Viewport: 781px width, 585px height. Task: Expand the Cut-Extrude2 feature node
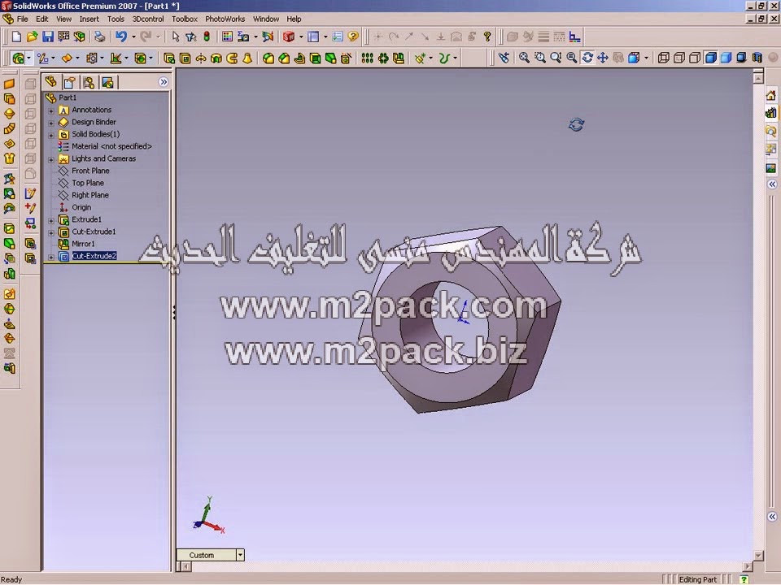(50, 257)
